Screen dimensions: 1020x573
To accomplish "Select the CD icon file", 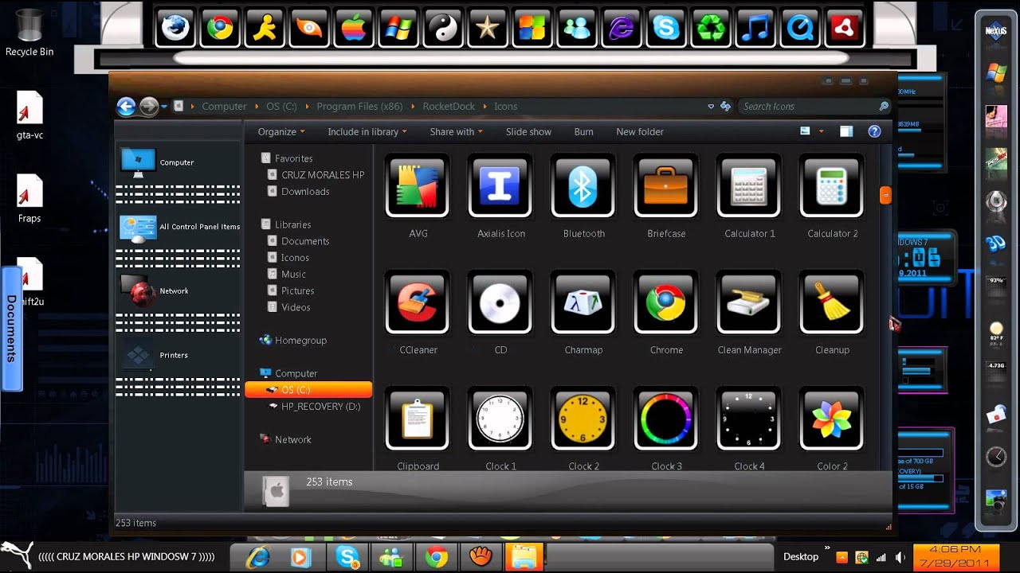I will point(500,311).
